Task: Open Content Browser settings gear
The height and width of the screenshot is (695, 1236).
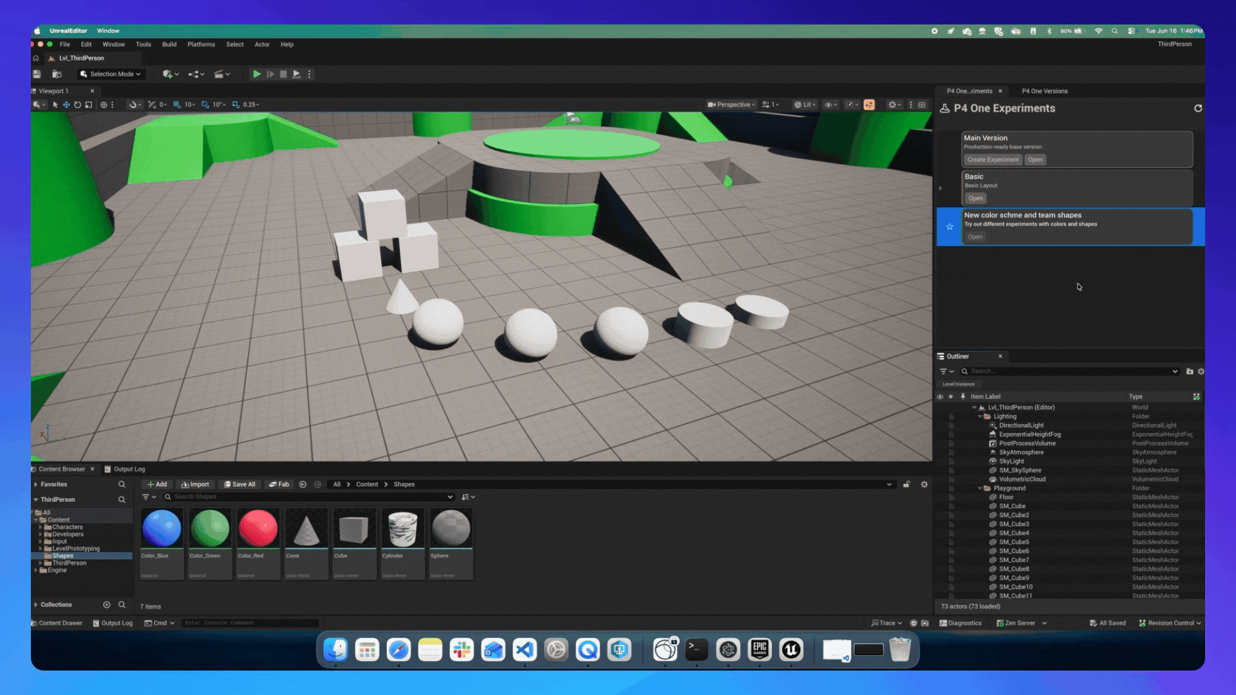Action: pyautogui.click(x=924, y=485)
